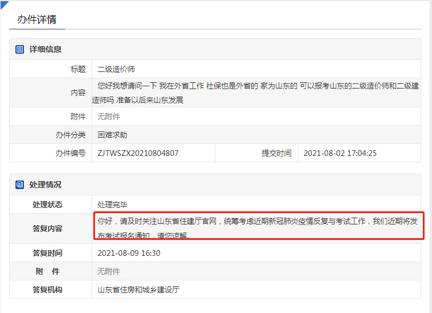Click the title value 二级造价师

click(x=116, y=69)
